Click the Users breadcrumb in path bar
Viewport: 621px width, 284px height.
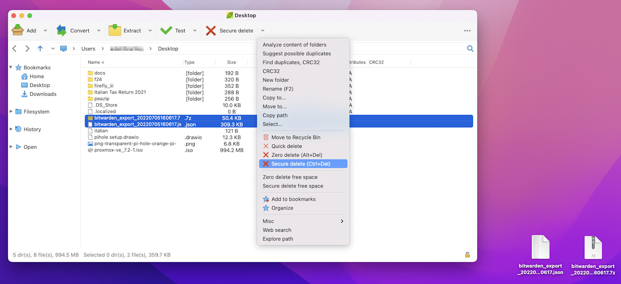pyautogui.click(x=88, y=49)
